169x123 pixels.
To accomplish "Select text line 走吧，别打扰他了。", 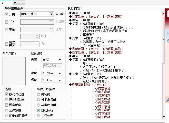I will coord(96,81).
